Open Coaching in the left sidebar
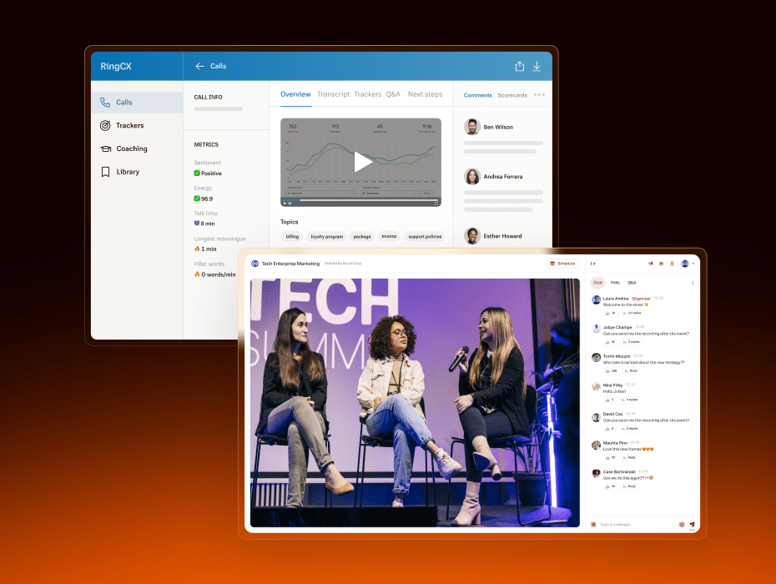Image resolution: width=776 pixels, height=584 pixels. (131, 149)
